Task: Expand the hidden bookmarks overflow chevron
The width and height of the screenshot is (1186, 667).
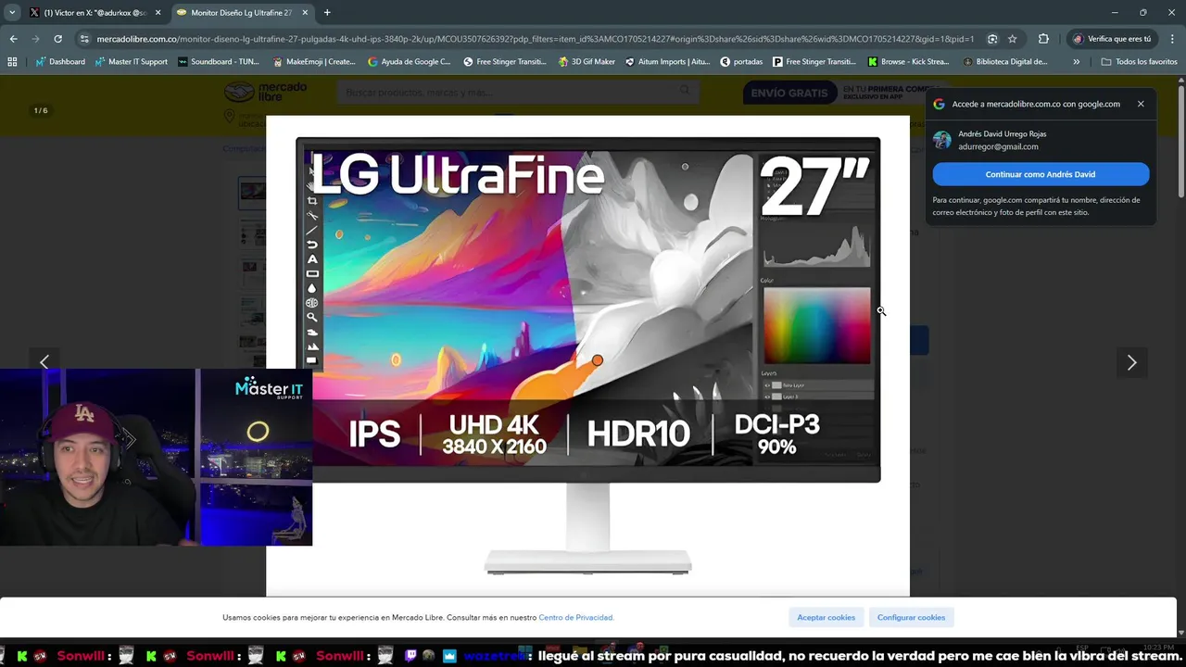Action: (x=1076, y=62)
